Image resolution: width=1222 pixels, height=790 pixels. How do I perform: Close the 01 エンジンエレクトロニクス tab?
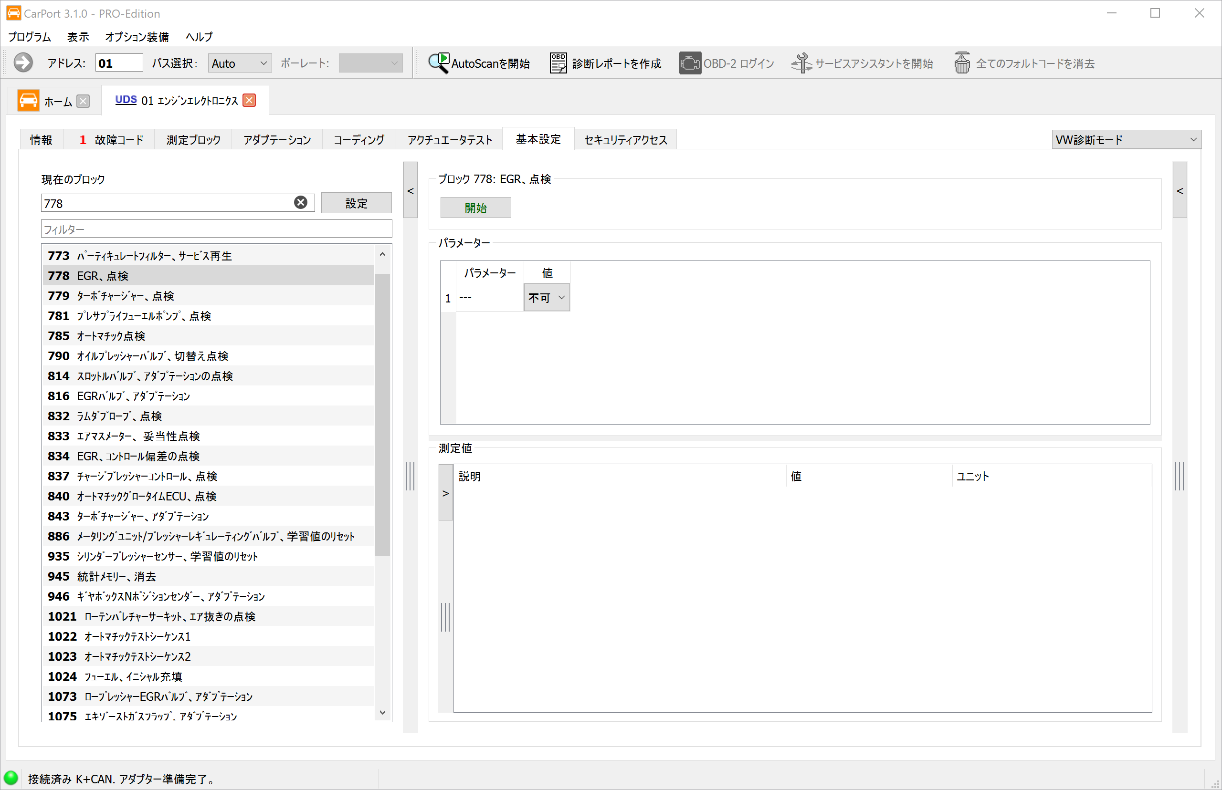tap(250, 100)
